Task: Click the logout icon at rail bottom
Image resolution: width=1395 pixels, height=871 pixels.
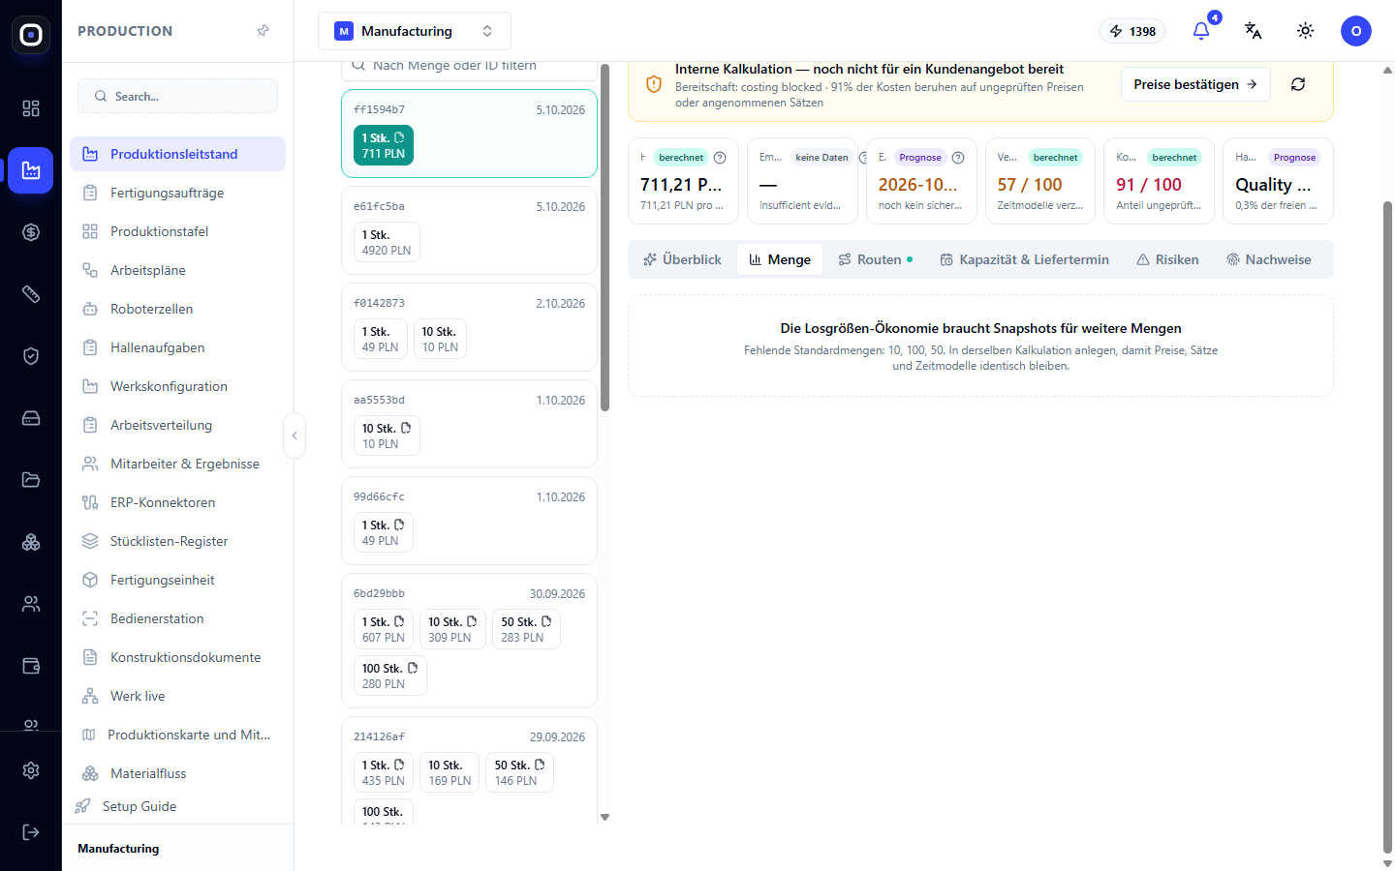Action: 31,832
